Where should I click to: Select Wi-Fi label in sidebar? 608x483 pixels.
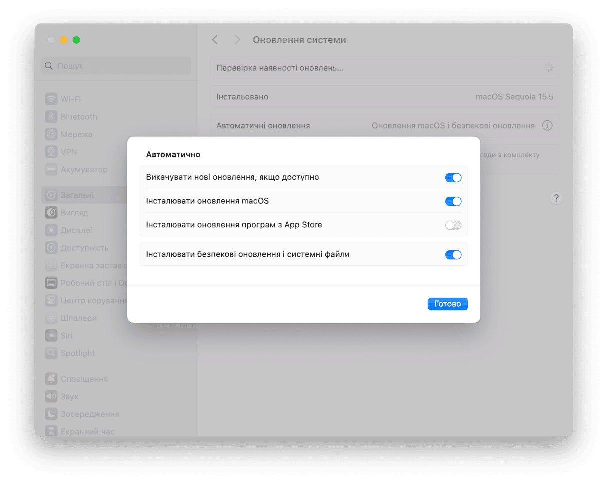tap(71, 99)
